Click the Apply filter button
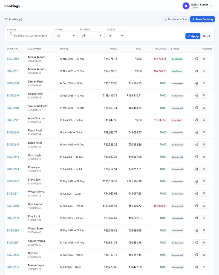Viewport: 219px width, 275px height. coord(193,36)
